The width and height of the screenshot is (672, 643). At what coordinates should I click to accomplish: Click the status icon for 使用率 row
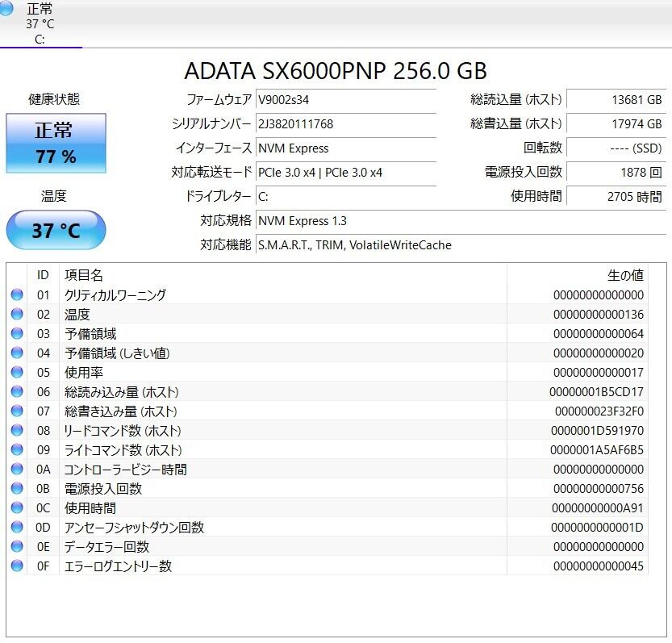tap(17, 373)
